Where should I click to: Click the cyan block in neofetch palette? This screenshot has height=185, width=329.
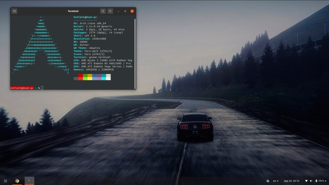(104, 77)
